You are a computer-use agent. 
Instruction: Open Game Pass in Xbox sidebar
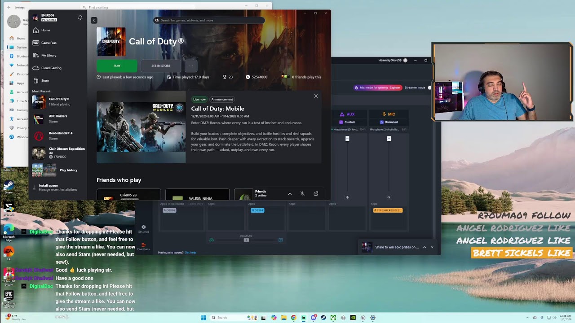point(58,43)
